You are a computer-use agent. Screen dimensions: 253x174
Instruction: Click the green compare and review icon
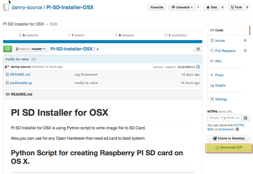pyautogui.click(x=7, y=49)
